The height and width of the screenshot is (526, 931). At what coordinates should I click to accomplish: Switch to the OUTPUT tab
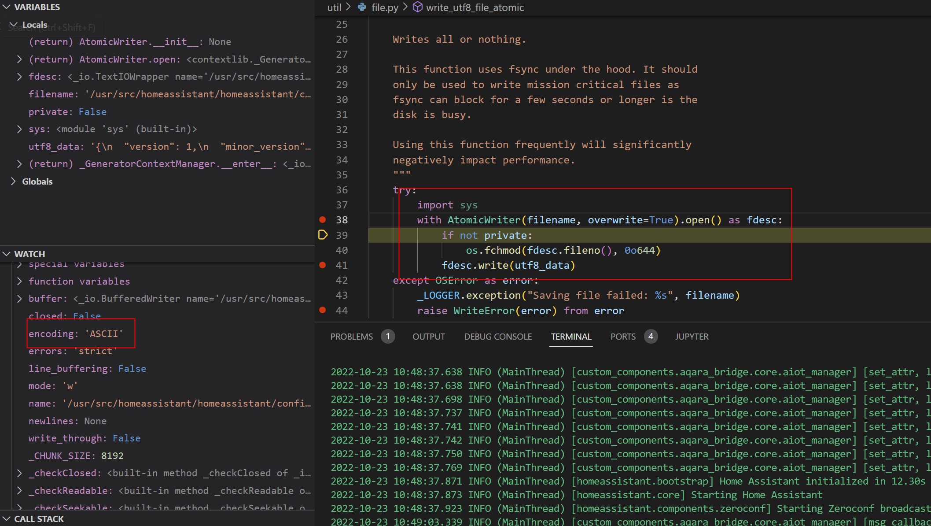click(x=428, y=337)
